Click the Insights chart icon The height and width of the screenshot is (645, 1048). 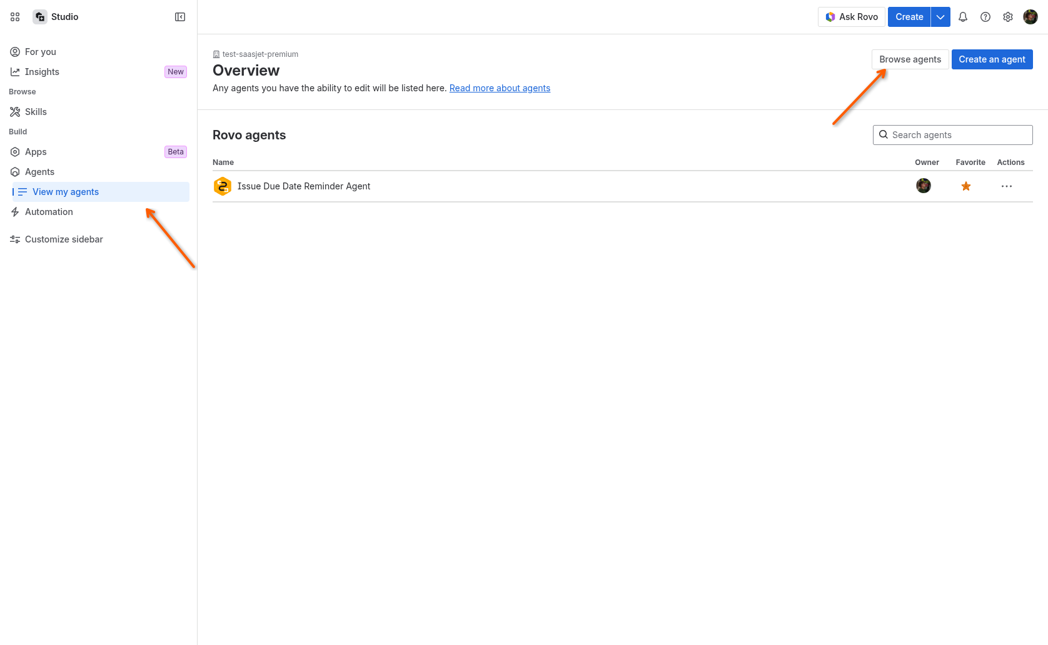[x=15, y=72]
